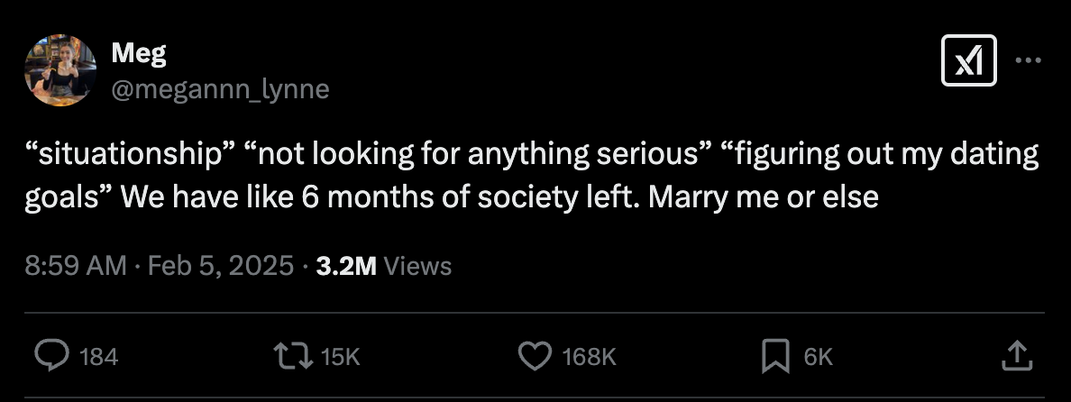Click the Grok explain-post icon
This screenshot has width=1071, height=402.
[968, 61]
